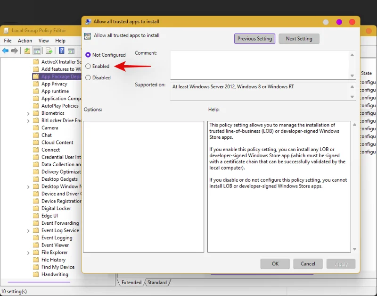The image size is (377, 296).
Task: Expand the Event Log Service node
Action: point(28,231)
